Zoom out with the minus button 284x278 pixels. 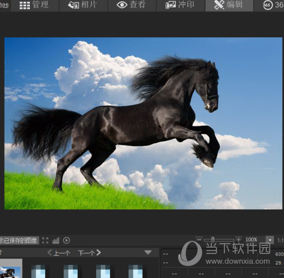pos(199,240)
